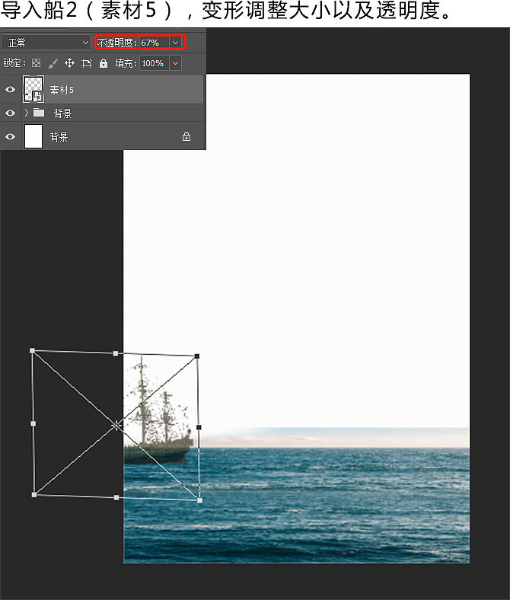Hide the locked 背景 layer
The image size is (510, 600).
tap(10, 137)
